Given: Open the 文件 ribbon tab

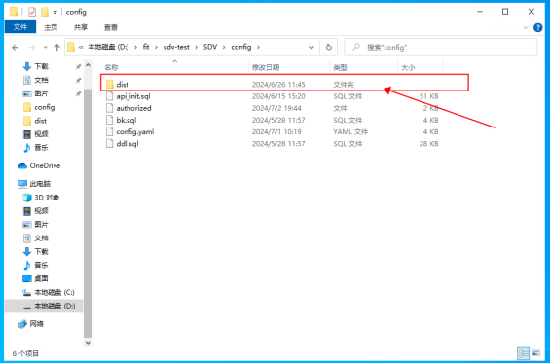Looking at the screenshot, I should click(x=20, y=27).
